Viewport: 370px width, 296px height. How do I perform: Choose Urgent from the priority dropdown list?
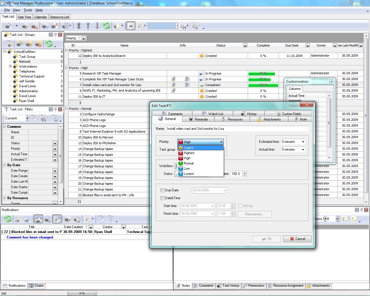click(188, 148)
